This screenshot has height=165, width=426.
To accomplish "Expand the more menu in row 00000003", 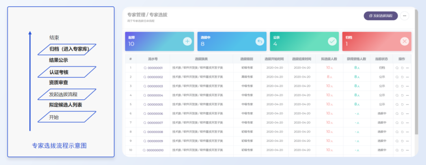I will (407, 86).
